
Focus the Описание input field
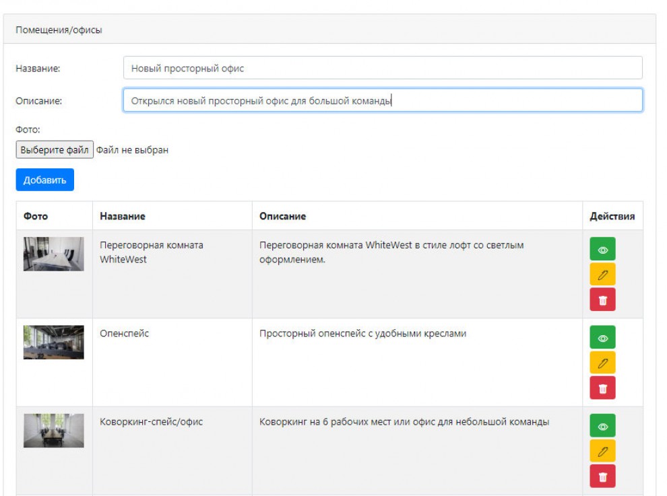pos(383,100)
